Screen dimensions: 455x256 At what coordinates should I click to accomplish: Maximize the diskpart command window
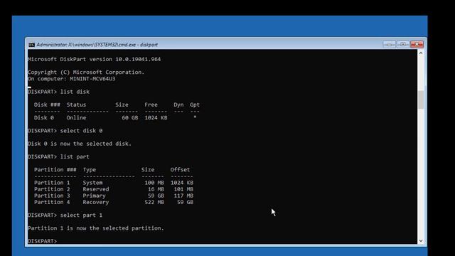[x=403, y=44]
